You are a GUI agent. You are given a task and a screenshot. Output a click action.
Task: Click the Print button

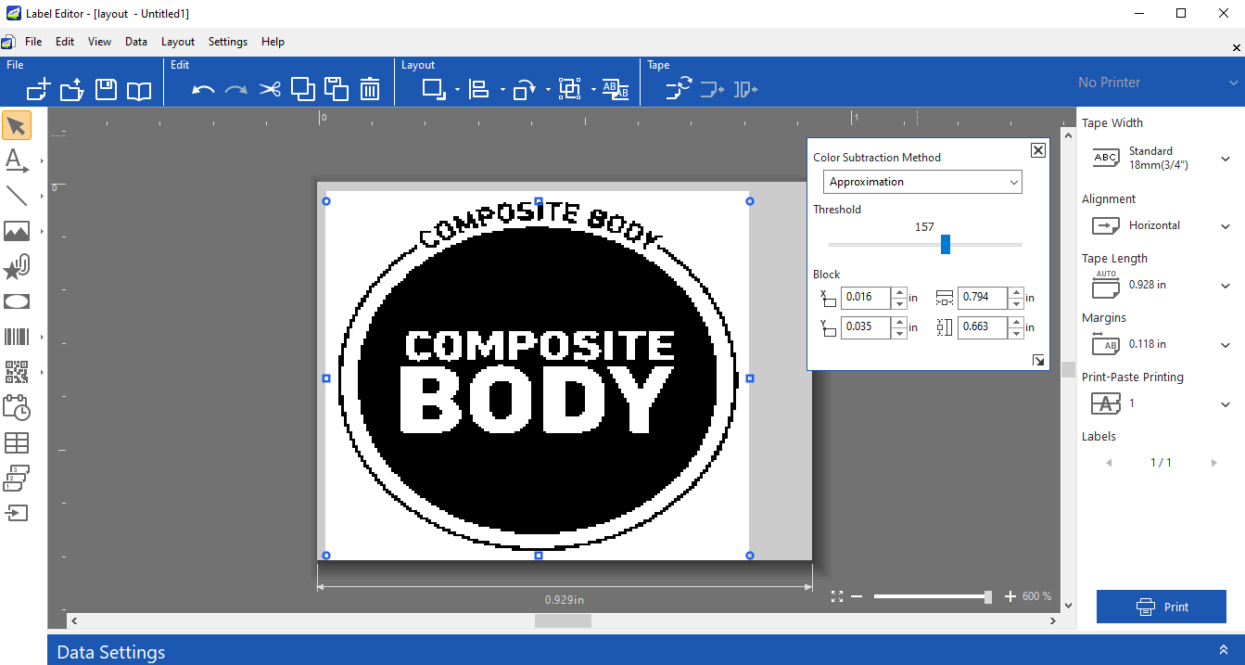tap(1162, 607)
